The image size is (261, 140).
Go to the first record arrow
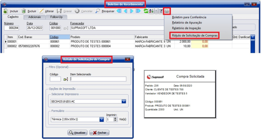click(119, 11)
